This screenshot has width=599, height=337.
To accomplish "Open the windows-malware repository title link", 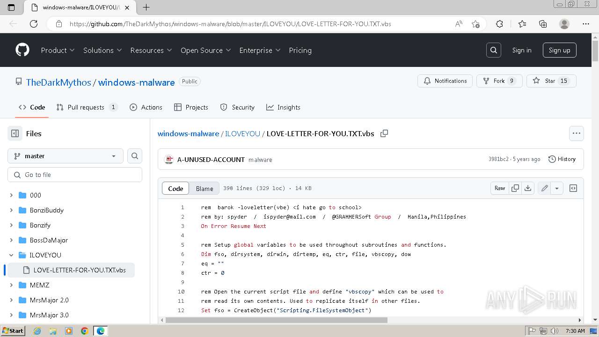I will [x=136, y=82].
